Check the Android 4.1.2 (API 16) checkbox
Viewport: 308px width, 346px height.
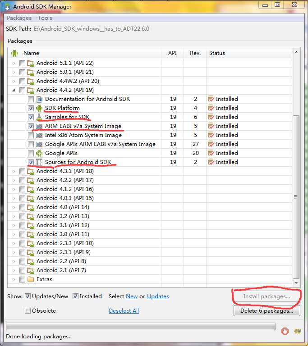[x=22, y=189]
